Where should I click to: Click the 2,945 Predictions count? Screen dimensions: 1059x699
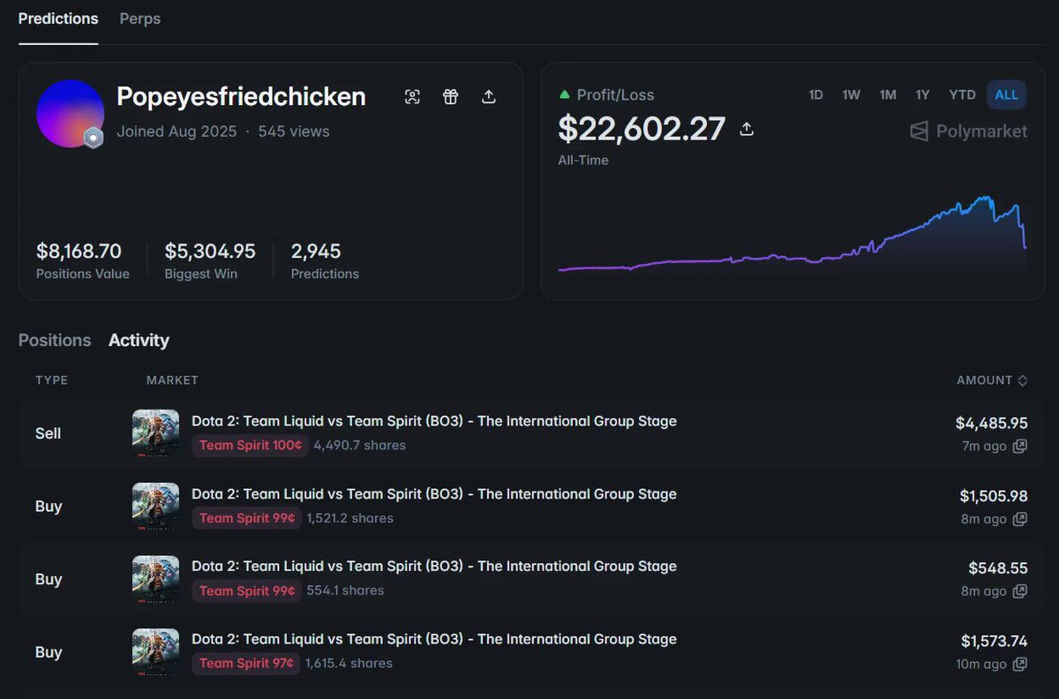click(x=316, y=252)
